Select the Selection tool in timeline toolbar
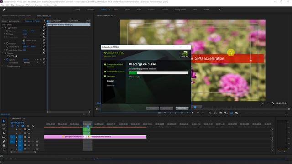The width and height of the screenshot is (292, 164). pos(4,121)
